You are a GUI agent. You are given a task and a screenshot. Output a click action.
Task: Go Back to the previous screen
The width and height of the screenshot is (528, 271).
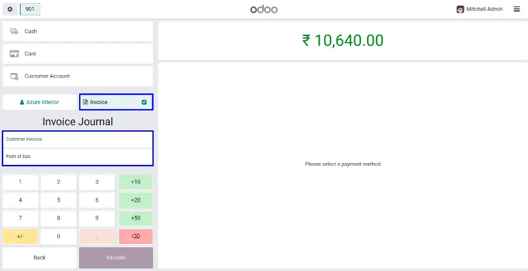click(39, 258)
